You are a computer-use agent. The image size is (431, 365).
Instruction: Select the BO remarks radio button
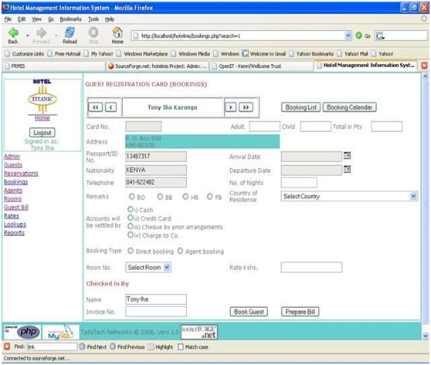131,196
